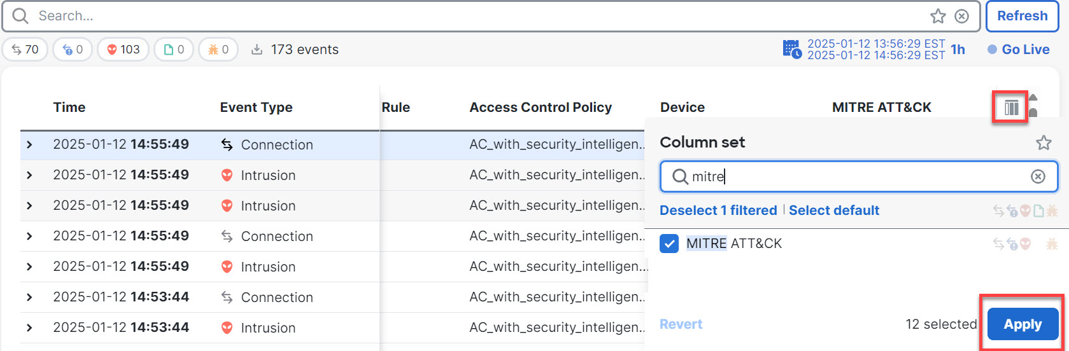Save search with the star icon
The height and width of the screenshot is (351, 1069).
pyautogui.click(x=938, y=17)
